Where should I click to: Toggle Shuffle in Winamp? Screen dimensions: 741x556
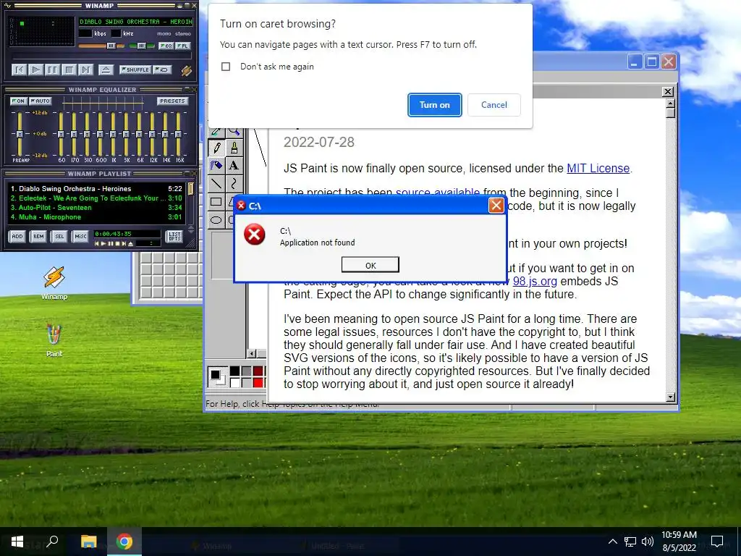pyautogui.click(x=135, y=69)
